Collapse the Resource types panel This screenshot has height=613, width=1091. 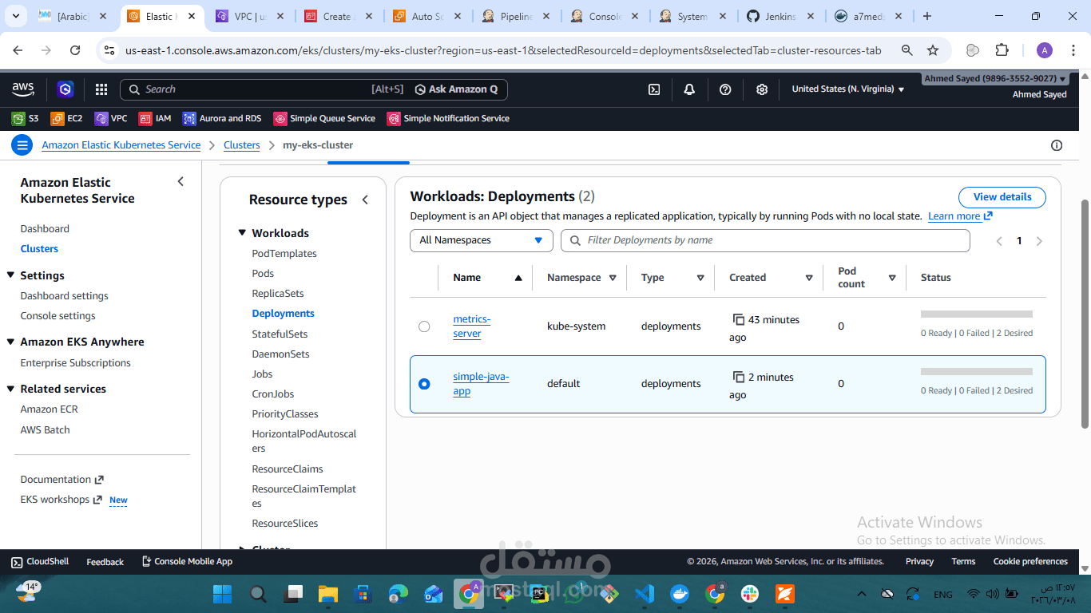pos(365,200)
